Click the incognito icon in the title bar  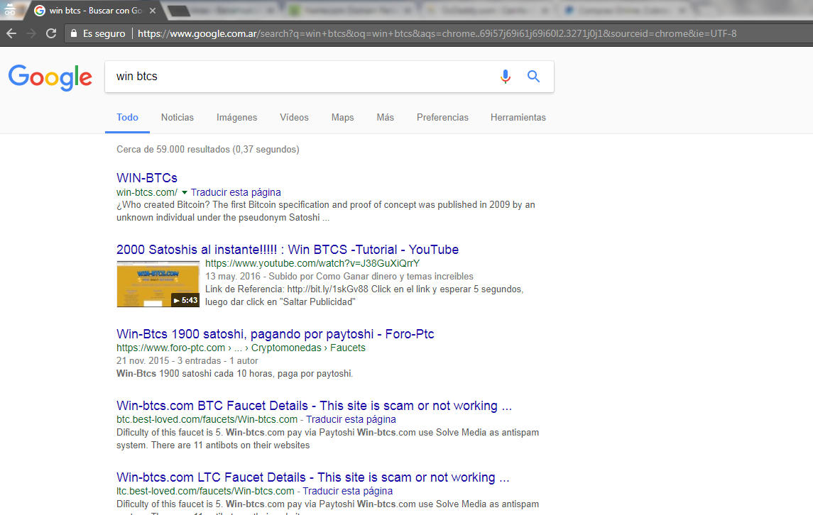coord(10,9)
